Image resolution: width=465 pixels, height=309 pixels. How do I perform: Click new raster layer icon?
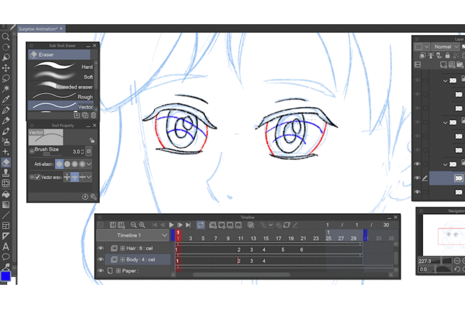443,64
